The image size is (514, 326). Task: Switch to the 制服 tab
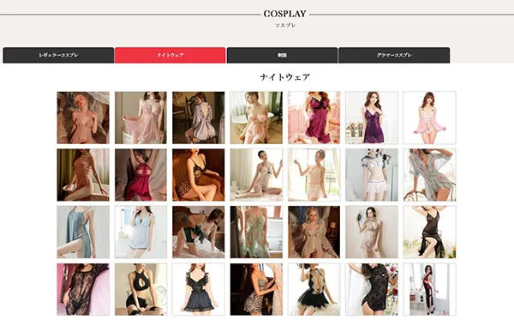pos(282,55)
